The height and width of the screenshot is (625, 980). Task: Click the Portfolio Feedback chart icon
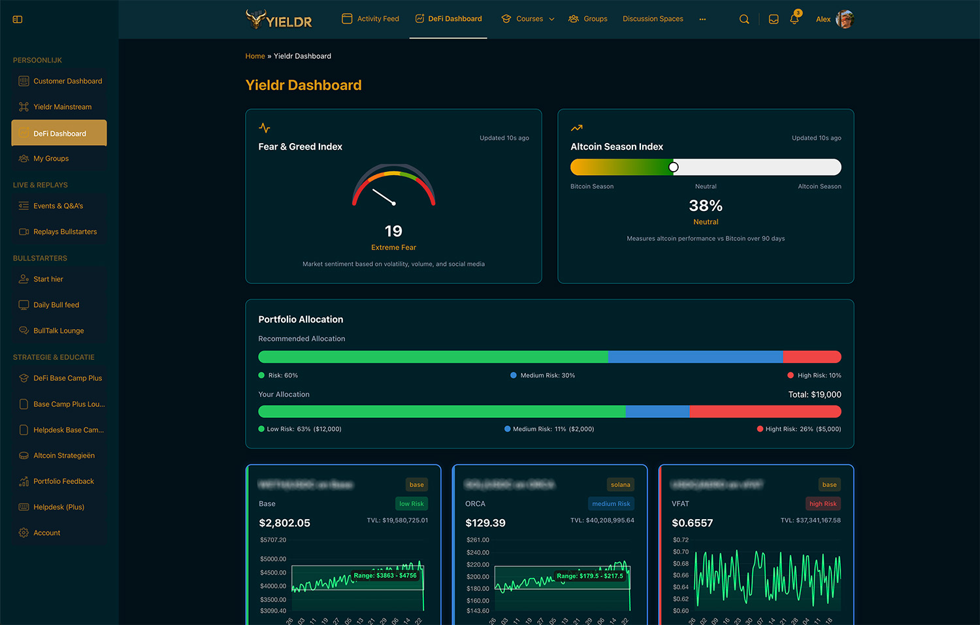(x=24, y=481)
